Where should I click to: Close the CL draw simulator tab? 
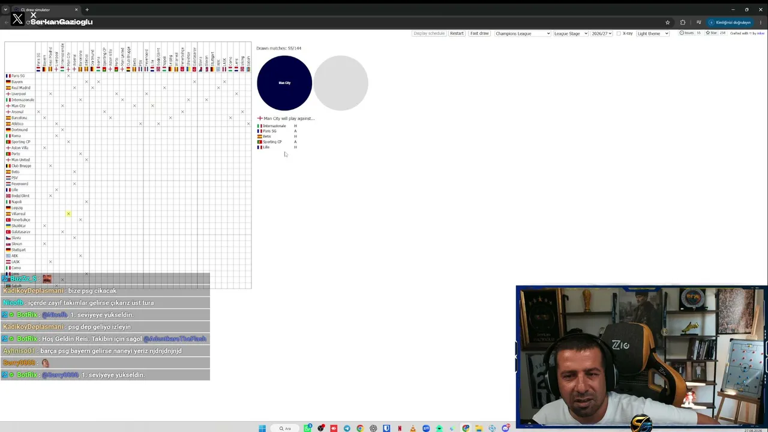tap(76, 10)
